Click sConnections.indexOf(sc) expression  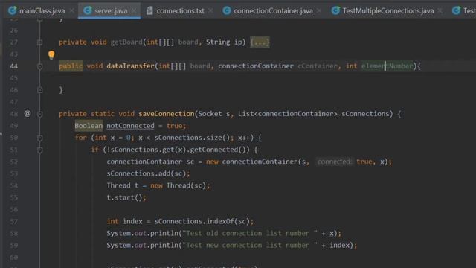tap(202, 221)
